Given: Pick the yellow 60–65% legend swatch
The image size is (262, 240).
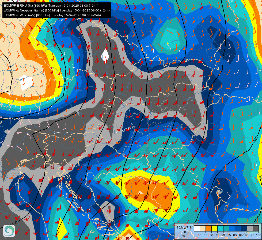Looking at the screenshot, I should pyautogui.click(x=215, y=228).
